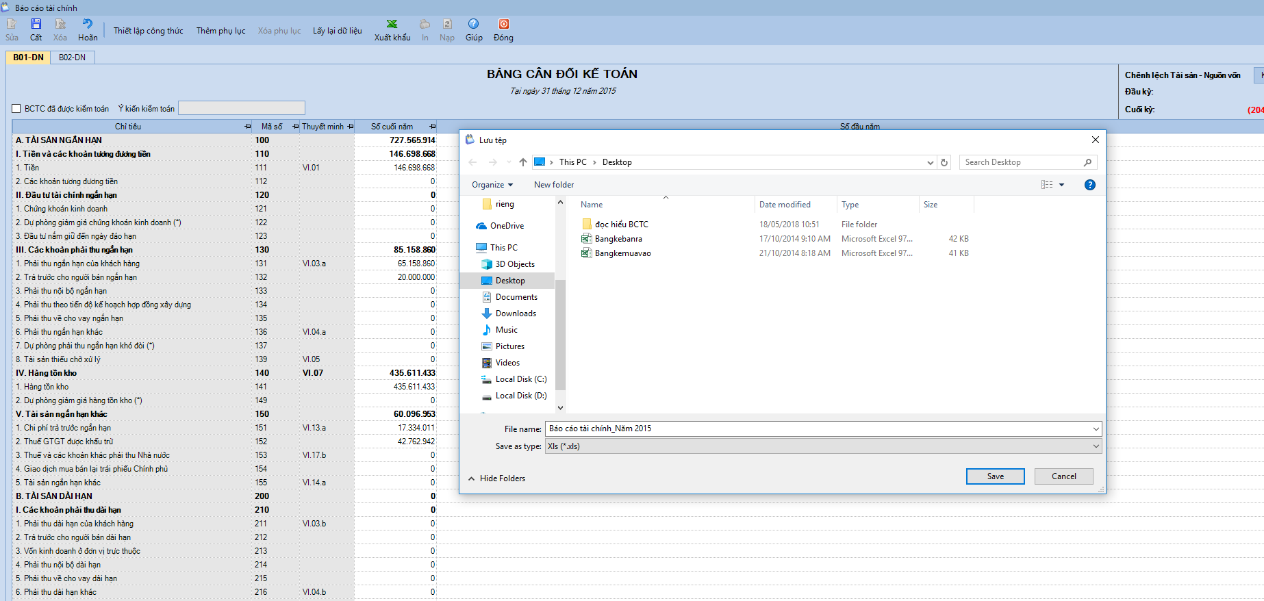Open Giúp help icon
This screenshot has height=601, width=1264.
[x=474, y=24]
